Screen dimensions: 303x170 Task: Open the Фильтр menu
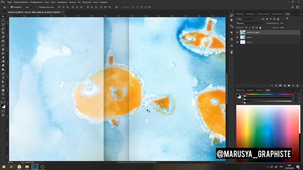pyautogui.click(x=72, y=2)
